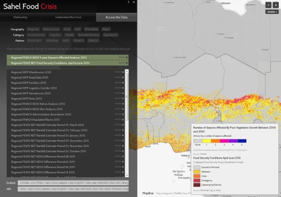Toggle off Regional ITHACA NDVI 5 year layer
Viewport: 281px width, 197px height.
click(x=67, y=58)
